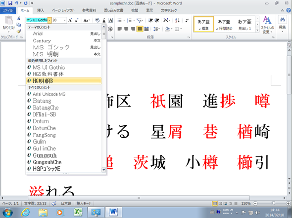
Task: Switch to outline view
Action: coord(231,204)
